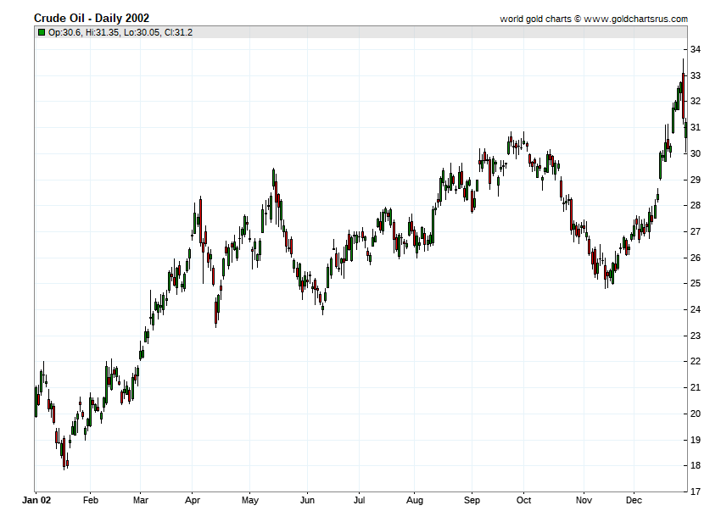Select the highest candlestick of late December
The height and width of the screenshot is (522, 721).
click(x=684, y=92)
